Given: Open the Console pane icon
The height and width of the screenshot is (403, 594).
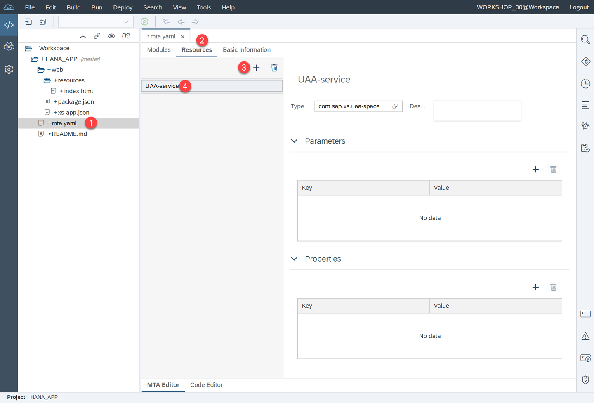Looking at the screenshot, I should pos(585,314).
